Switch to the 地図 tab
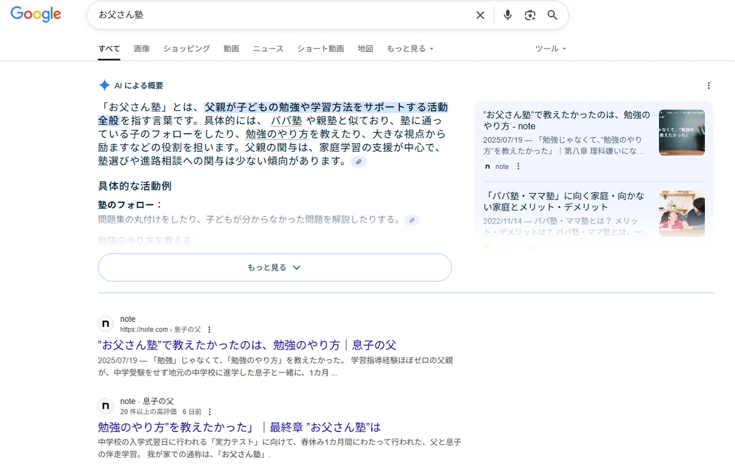The image size is (735, 470). pyautogui.click(x=366, y=48)
